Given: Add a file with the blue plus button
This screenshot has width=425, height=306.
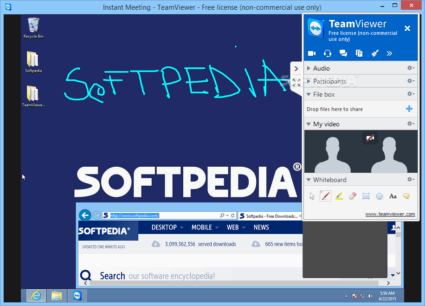Looking at the screenshot, I should [x=409, y=109].
